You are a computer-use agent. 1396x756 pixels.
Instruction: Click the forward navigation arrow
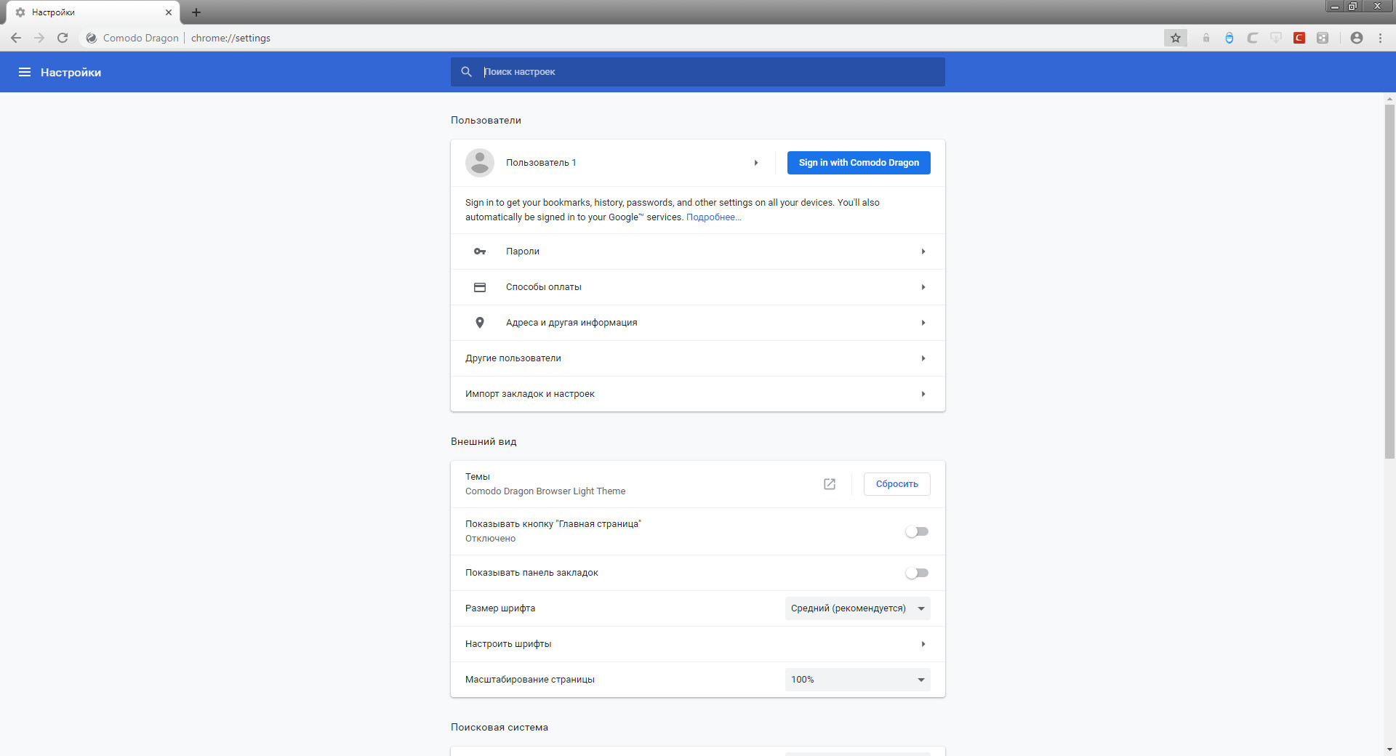point(39,38)
